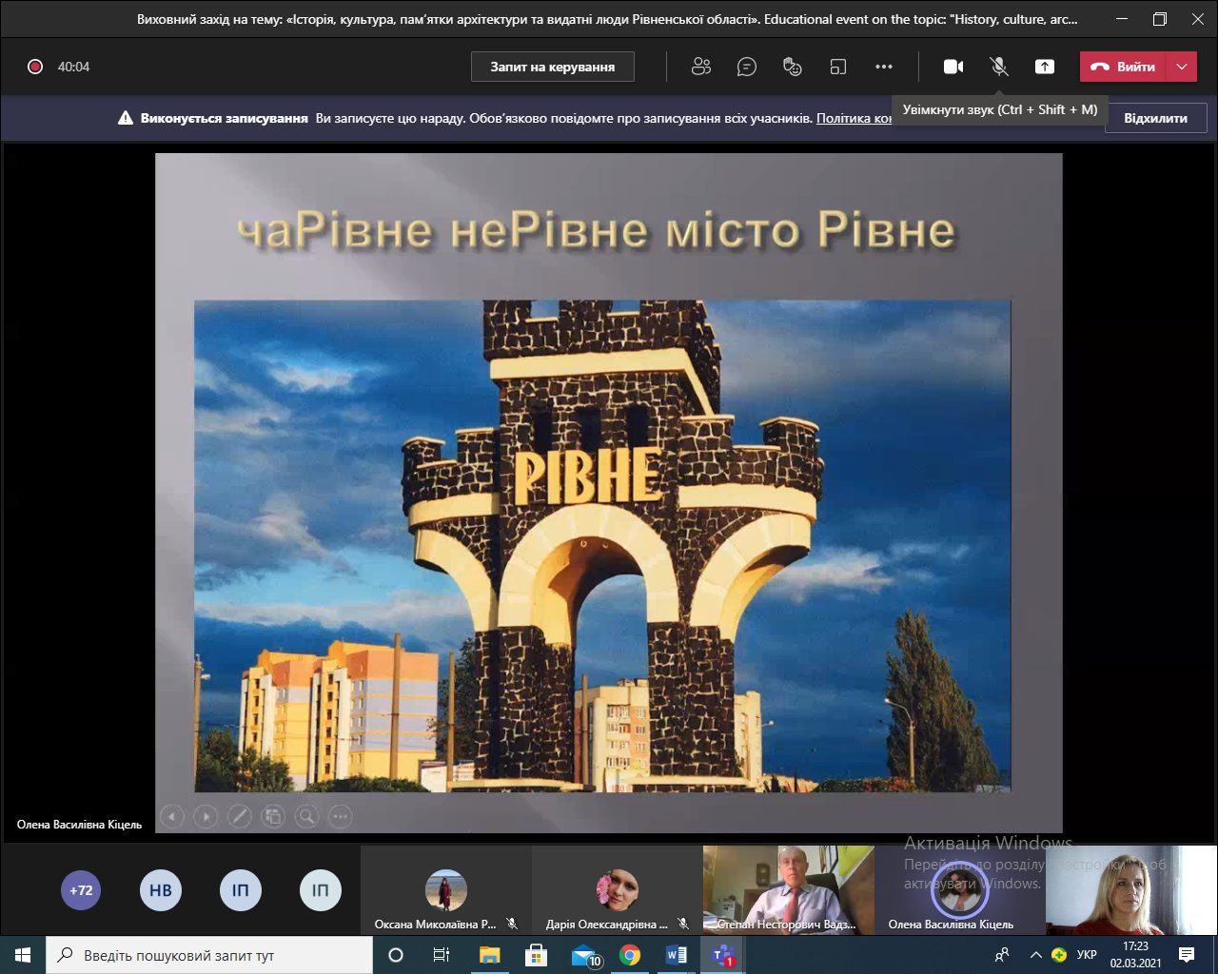Click the see all slides icon
The height and width of the screenshot is (974, 1218).
click(x=273, y=816)
